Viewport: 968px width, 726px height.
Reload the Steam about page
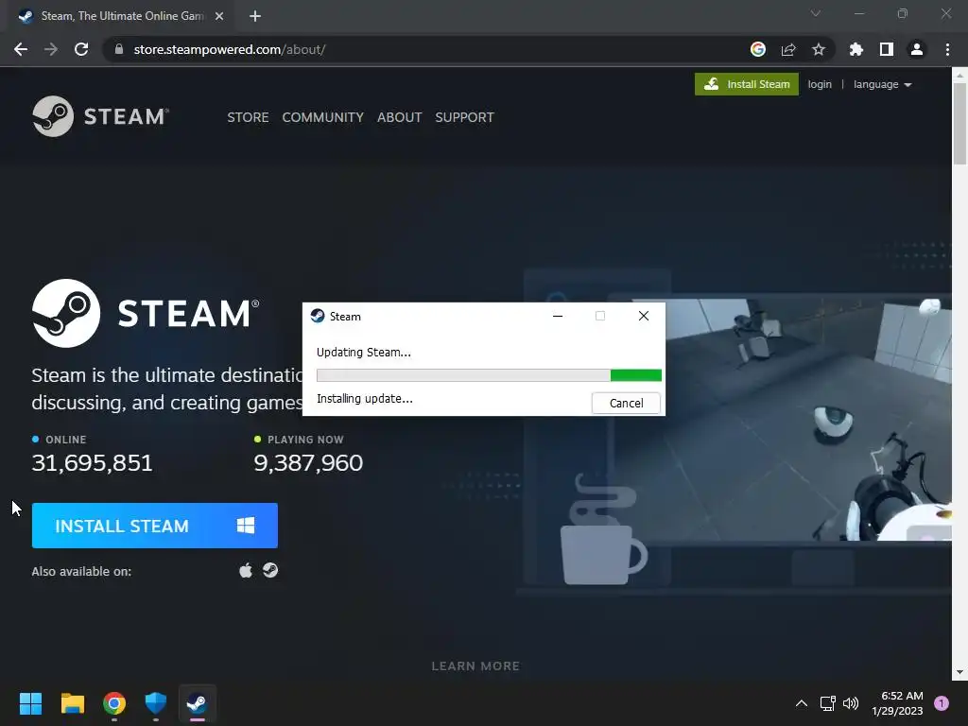(x=81, y=49)
